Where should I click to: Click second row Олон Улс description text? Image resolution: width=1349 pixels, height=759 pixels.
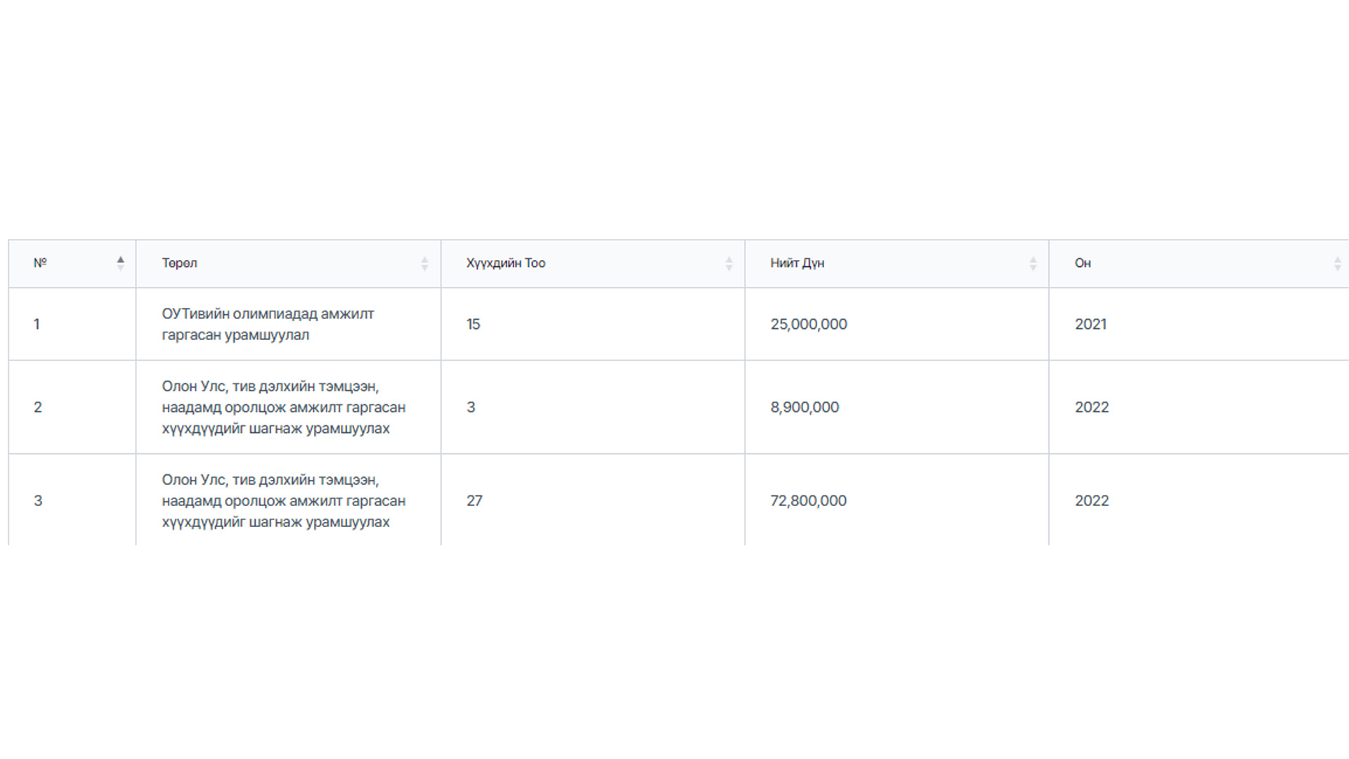[284, 407]
